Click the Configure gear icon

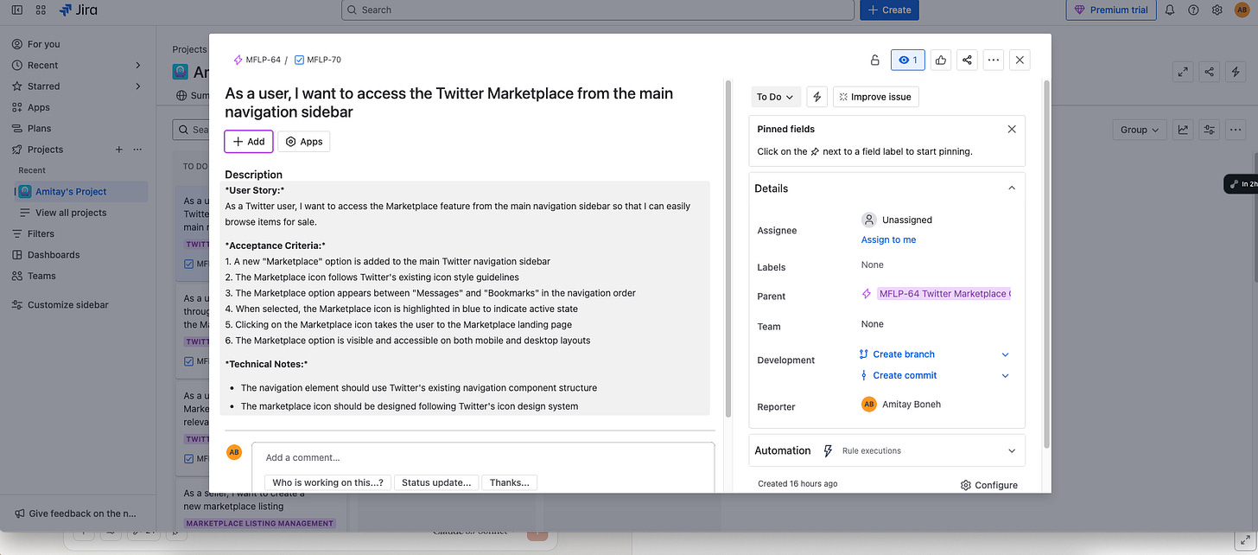tap(966, 485)
